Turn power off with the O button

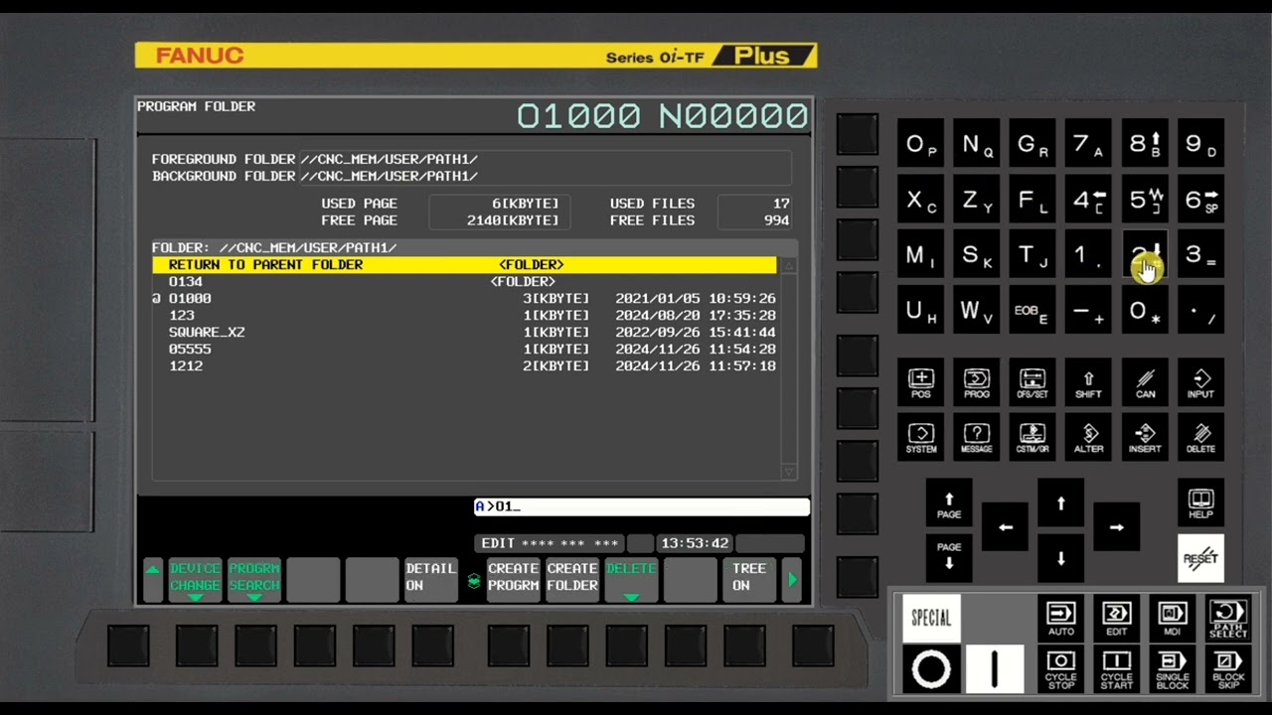tap(931, 669)
